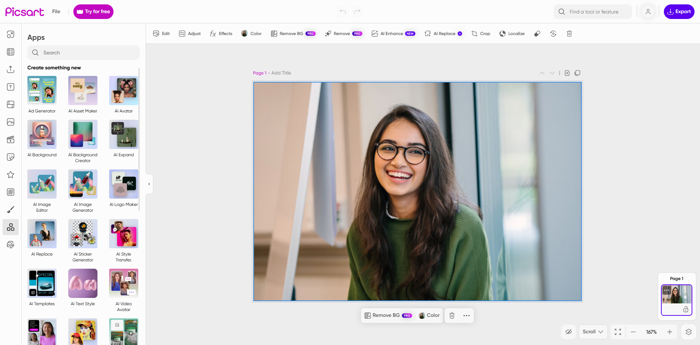Click the Eraser icon in the toolbar

537,34
